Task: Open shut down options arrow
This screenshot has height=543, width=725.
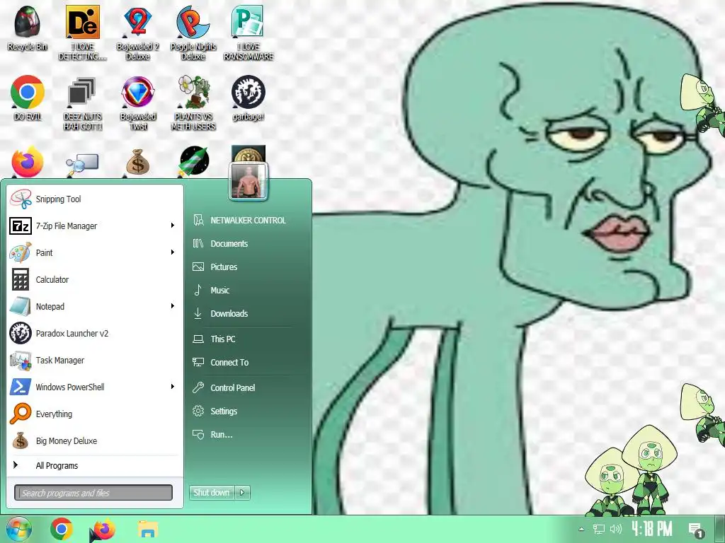Action: pos(243,493)
